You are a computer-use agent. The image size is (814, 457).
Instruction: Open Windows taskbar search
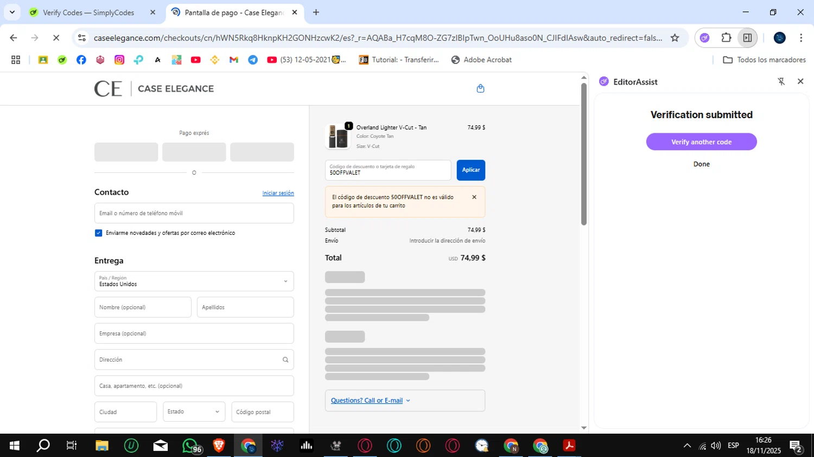pos(43,446)
